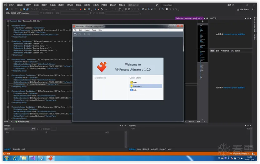The width and height of the screenshot is (260, 164).
Task: Click the save icon in Visual Studio toolbar
Action: click(x=24, y=9)
